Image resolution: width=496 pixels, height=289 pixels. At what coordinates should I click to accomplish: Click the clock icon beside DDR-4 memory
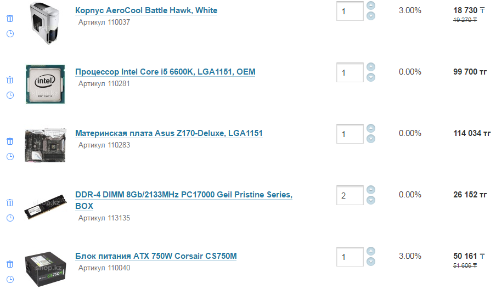coord(10,218)
